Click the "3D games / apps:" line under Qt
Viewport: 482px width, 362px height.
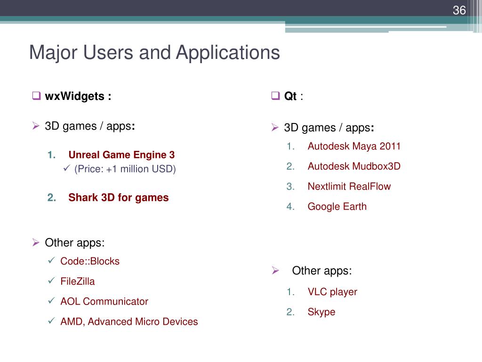(329, 128)
